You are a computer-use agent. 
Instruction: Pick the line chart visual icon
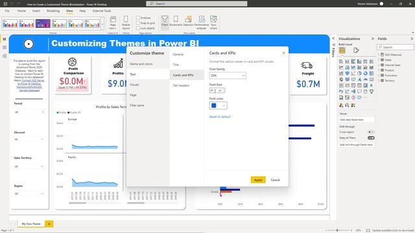[x=341, y=67]
